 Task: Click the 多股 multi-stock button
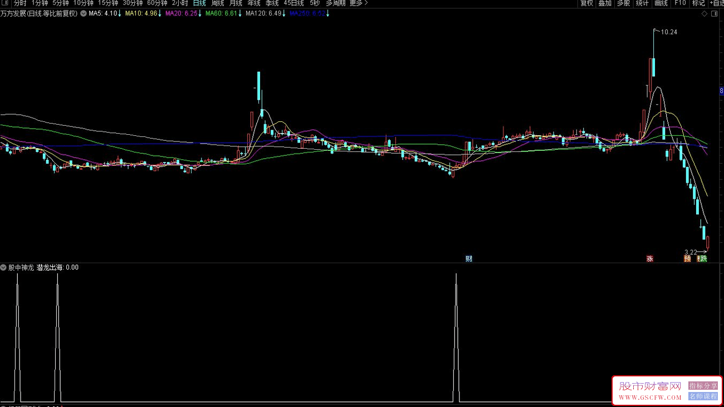pos(623,3)
